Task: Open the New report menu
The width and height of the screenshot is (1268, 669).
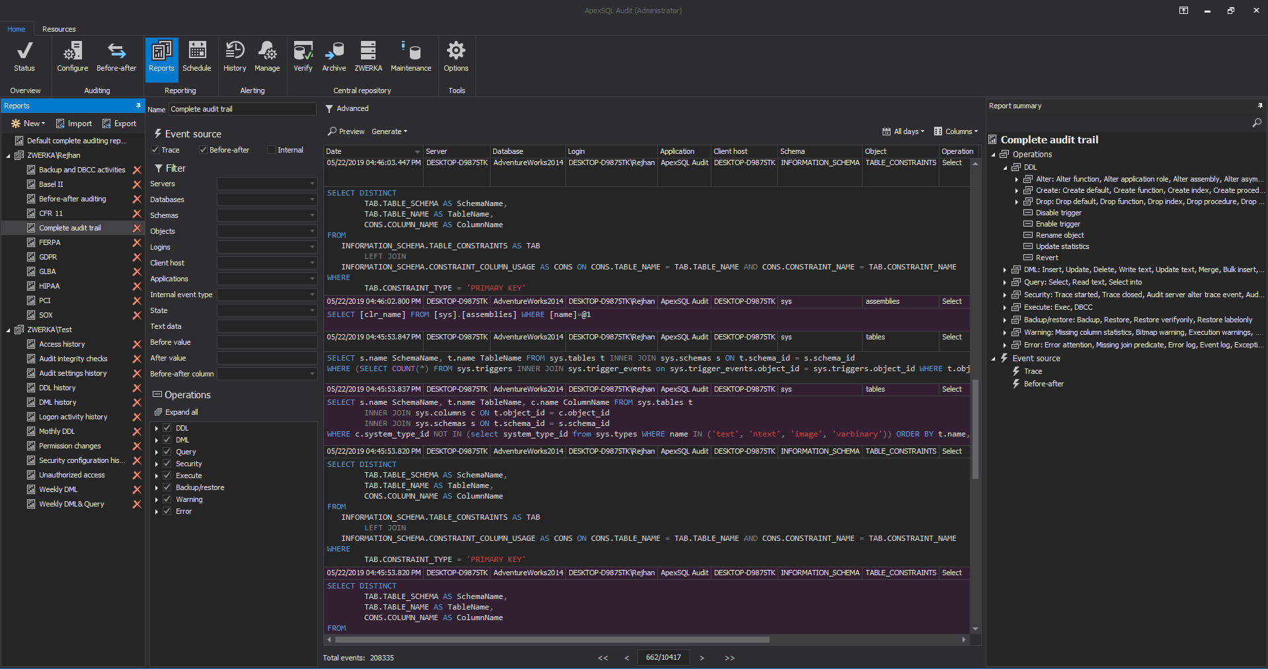Action: coord(28,123)
